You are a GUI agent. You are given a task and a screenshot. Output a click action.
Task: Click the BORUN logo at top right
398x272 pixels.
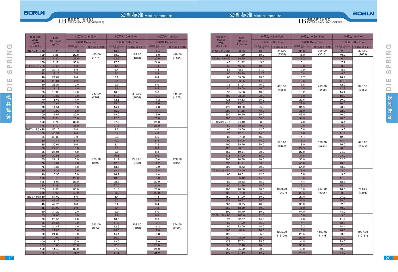(363, 13)
